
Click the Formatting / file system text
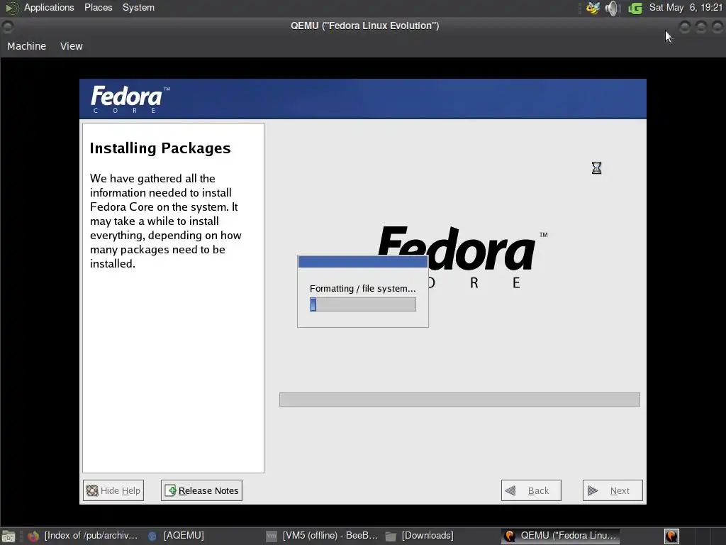pyautogui.click(x=362, y=288)
